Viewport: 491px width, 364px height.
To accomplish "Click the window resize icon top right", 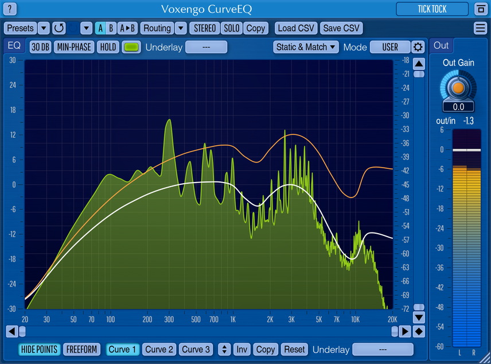I will pos(480,9).
